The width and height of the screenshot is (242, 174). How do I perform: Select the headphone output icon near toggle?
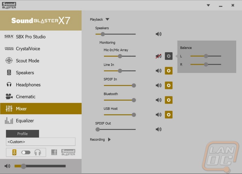[38, 153]
